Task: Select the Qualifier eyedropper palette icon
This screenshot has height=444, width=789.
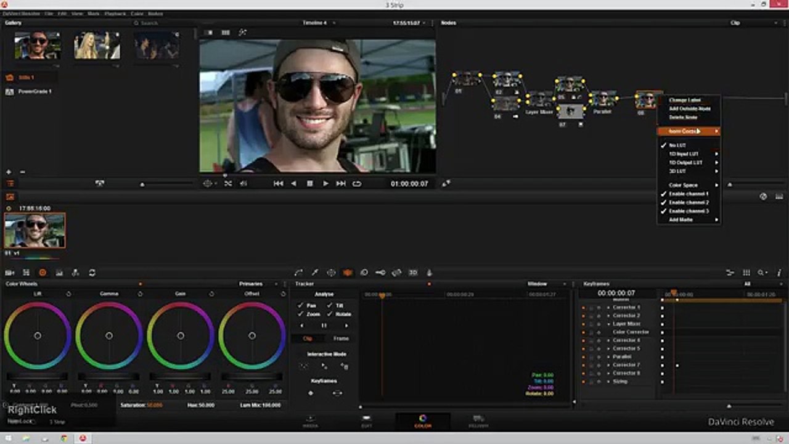Action: 315,273
